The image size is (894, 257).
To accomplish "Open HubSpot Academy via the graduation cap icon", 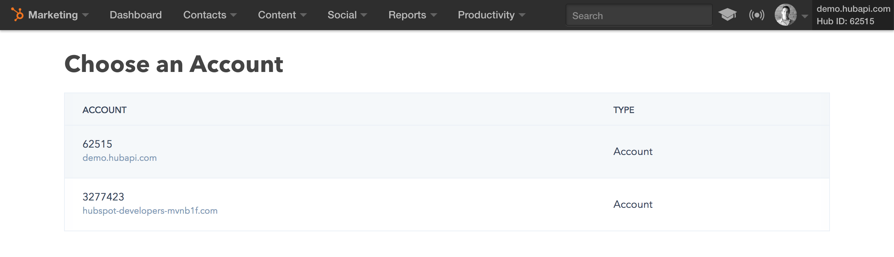I will click(x=728, y=15).
